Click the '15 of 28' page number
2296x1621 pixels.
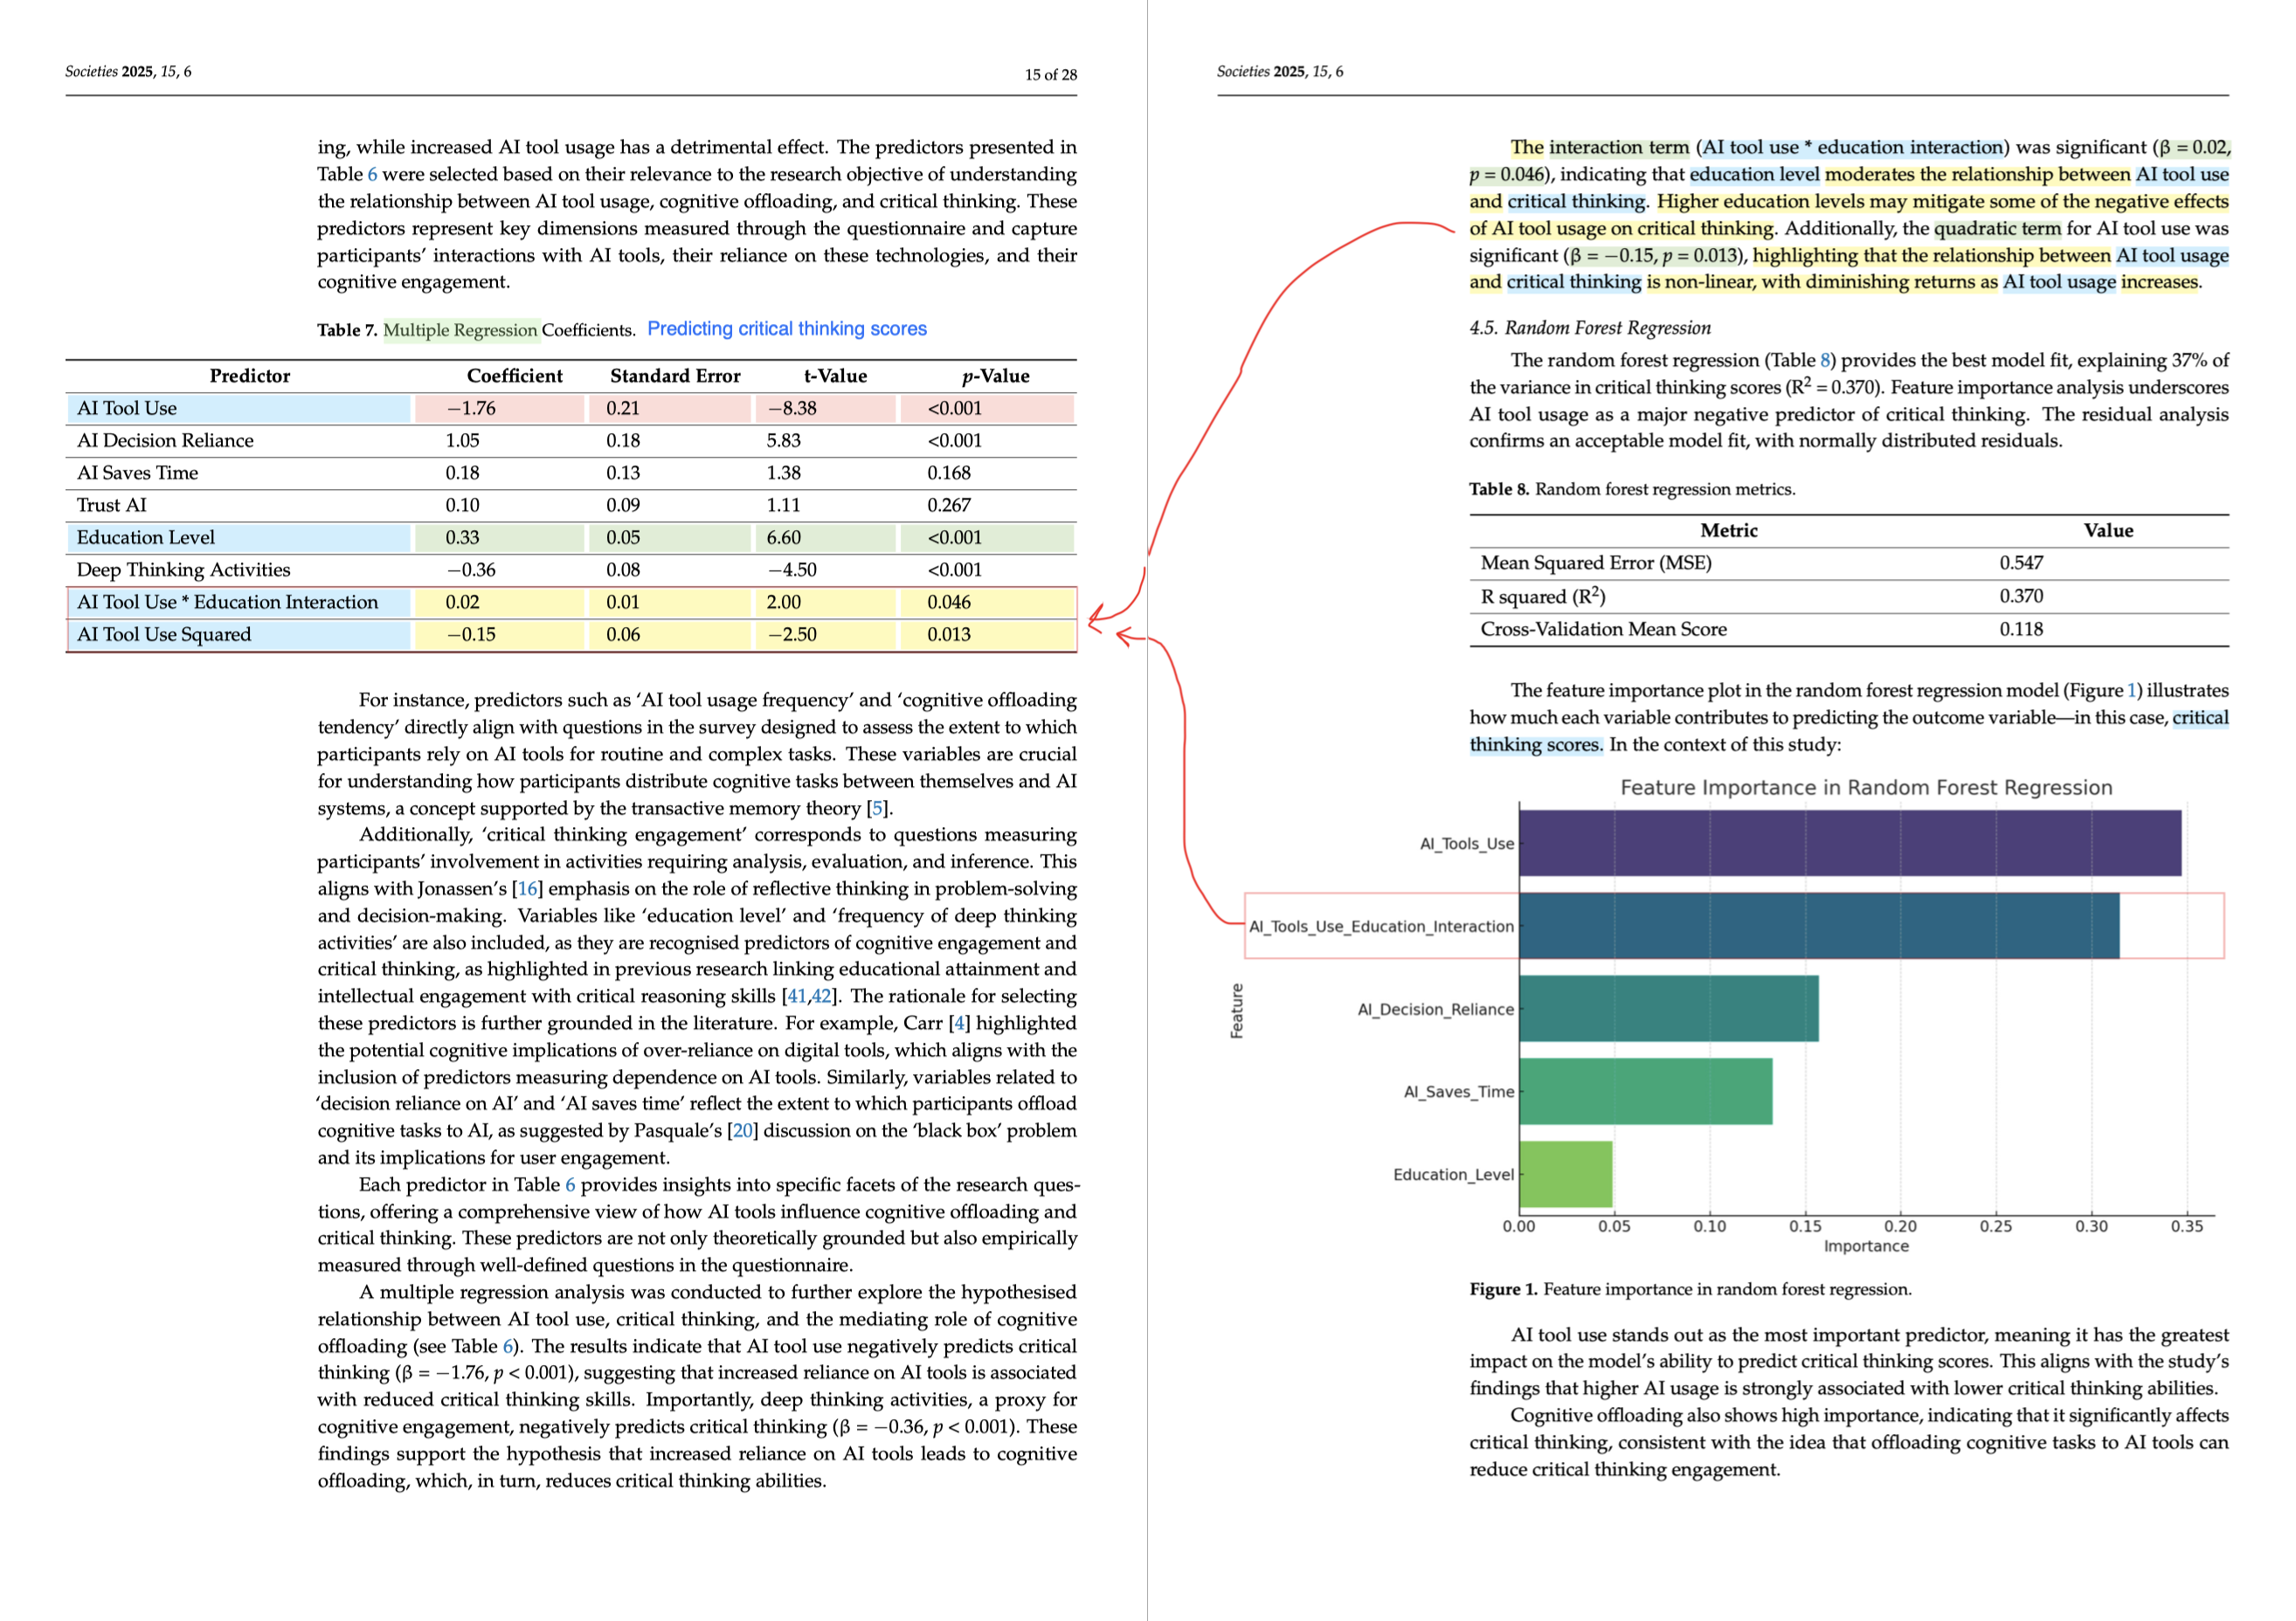point(1050,74)
